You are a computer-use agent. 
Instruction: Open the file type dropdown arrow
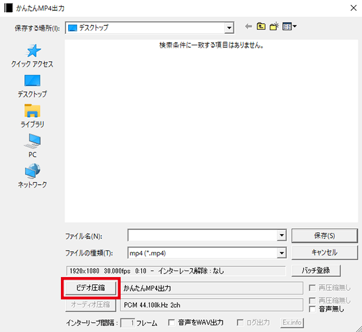[282, 253]
